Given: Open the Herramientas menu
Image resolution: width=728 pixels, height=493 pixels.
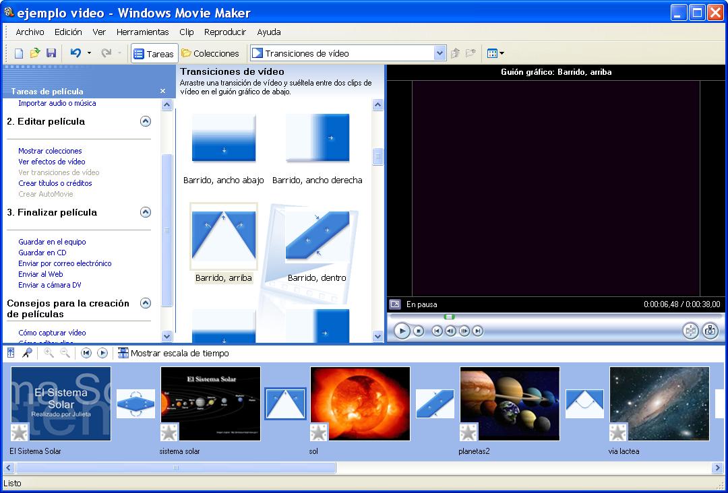Looking at the screenshot, I should (x=142, y=32).
